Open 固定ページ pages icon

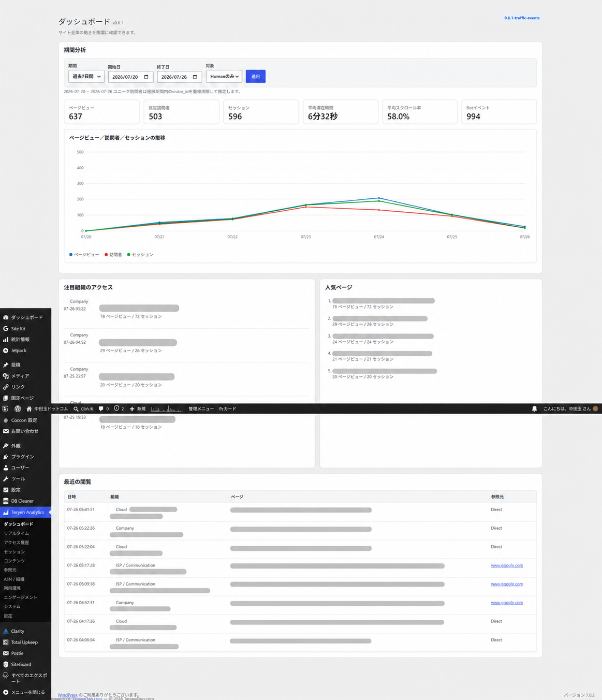[x=6, y=398]
